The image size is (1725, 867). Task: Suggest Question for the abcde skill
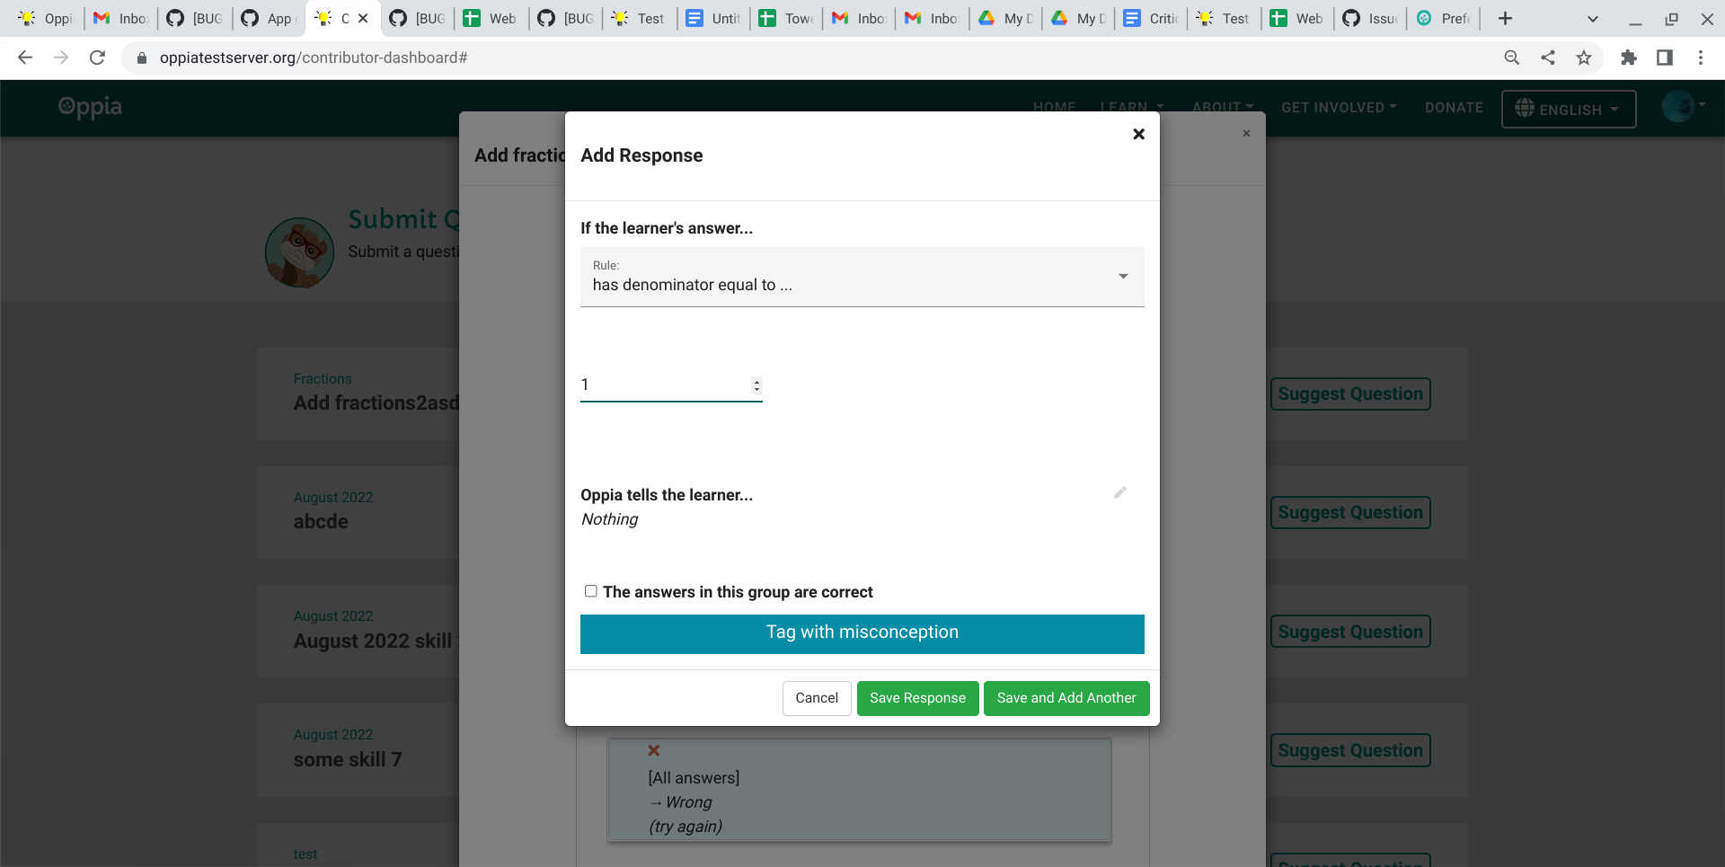tap(1350, 512)
